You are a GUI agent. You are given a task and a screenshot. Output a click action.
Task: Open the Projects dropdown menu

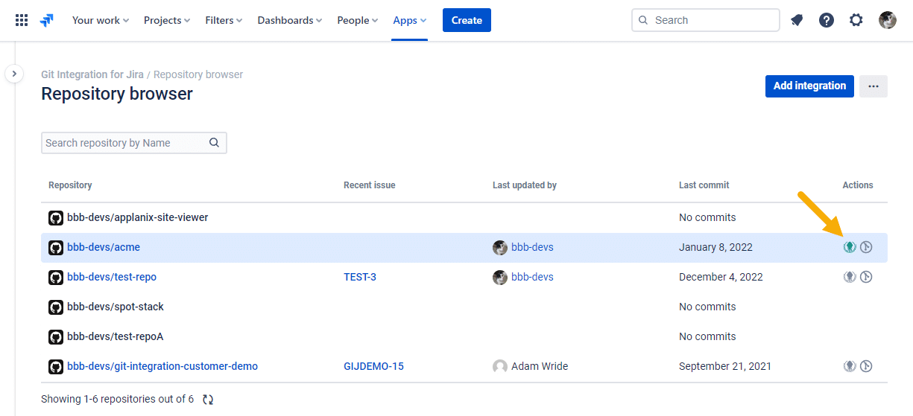(167, 20)
